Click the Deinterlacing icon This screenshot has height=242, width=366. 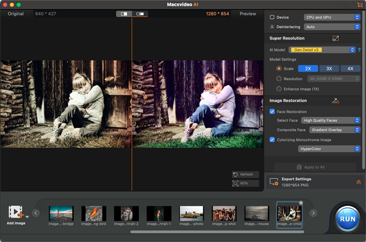[x=272, y=27]
